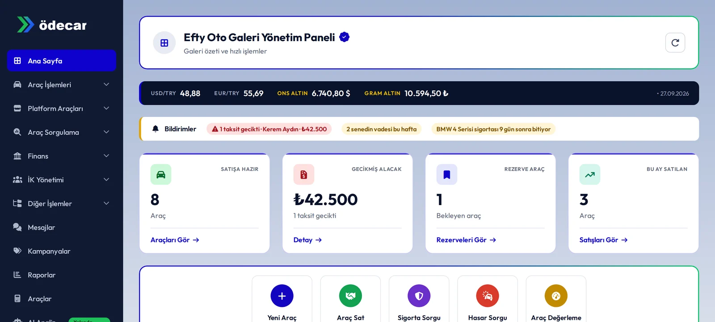Click the grid icon beside Efty Oto Galeri title

pos(164,43)
